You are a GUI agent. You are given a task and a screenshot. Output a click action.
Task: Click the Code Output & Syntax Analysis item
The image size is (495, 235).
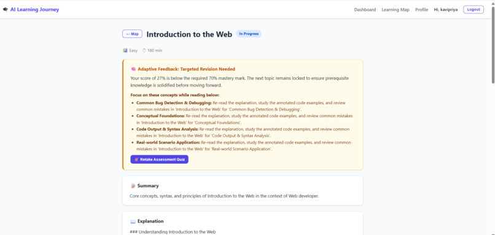[243, 133]
